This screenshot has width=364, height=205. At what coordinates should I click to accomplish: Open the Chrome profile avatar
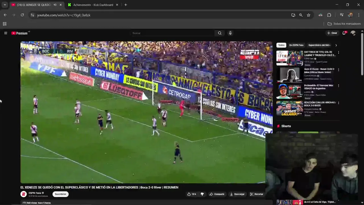350,15
